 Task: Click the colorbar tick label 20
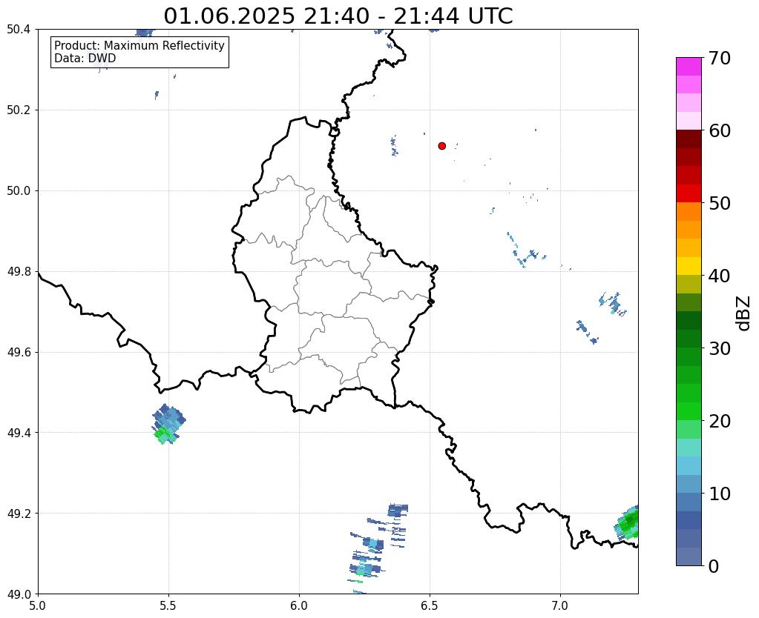pos(720,421)
